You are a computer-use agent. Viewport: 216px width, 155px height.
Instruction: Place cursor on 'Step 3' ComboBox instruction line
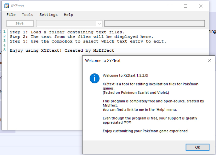(x=88, y=41)
